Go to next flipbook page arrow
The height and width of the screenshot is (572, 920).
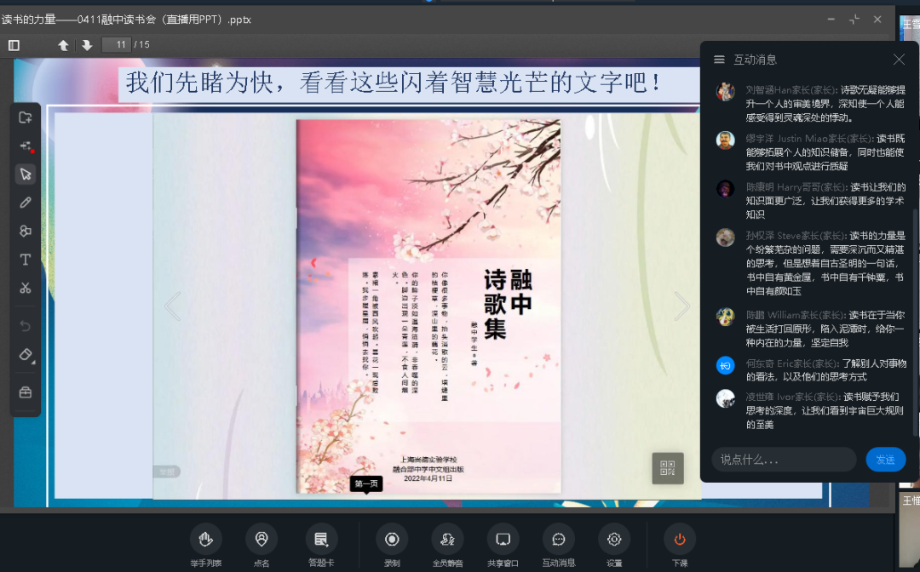[681, 306]
